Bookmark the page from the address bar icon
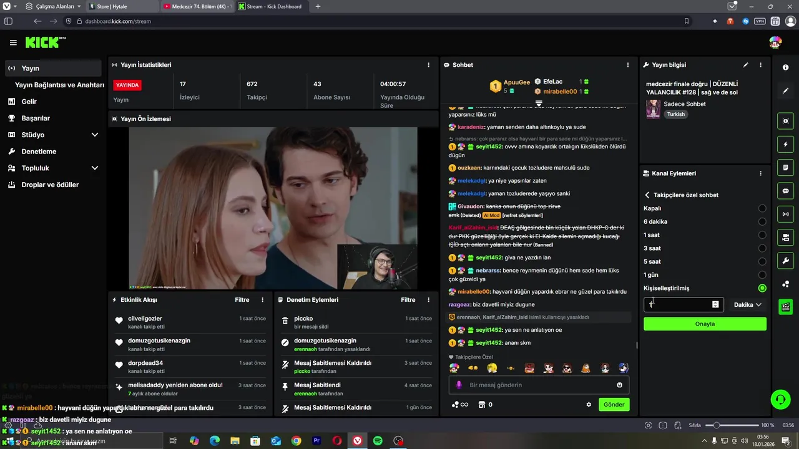 coord(687,21)
